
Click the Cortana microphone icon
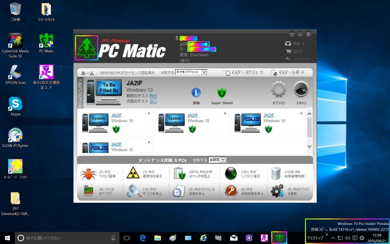[x=113, y=238]
